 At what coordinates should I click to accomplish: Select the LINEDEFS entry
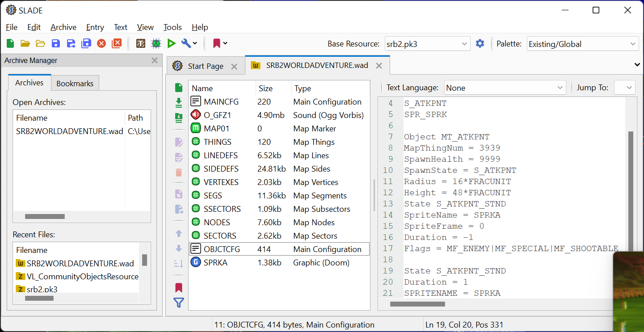tap(279, 155)
